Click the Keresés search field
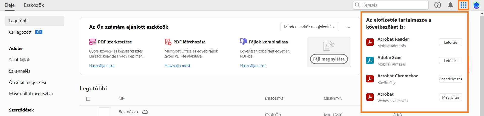Viewport: 484px width, 116px height. (394, 5)
